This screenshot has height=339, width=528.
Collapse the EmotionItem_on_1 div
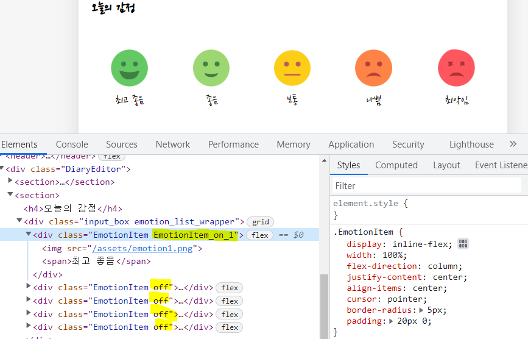pos(29,234)
